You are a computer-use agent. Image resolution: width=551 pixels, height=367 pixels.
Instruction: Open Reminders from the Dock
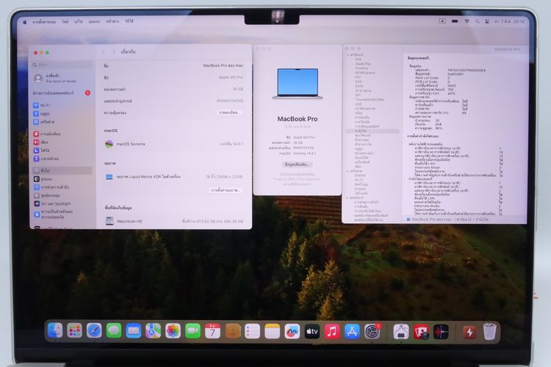252,331
